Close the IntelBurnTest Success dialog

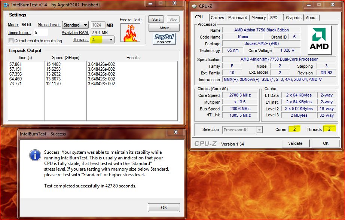point(175,132)
